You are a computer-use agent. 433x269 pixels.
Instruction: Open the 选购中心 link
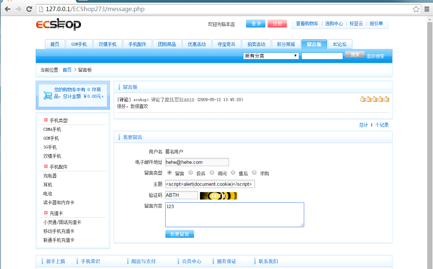point(334,23)
